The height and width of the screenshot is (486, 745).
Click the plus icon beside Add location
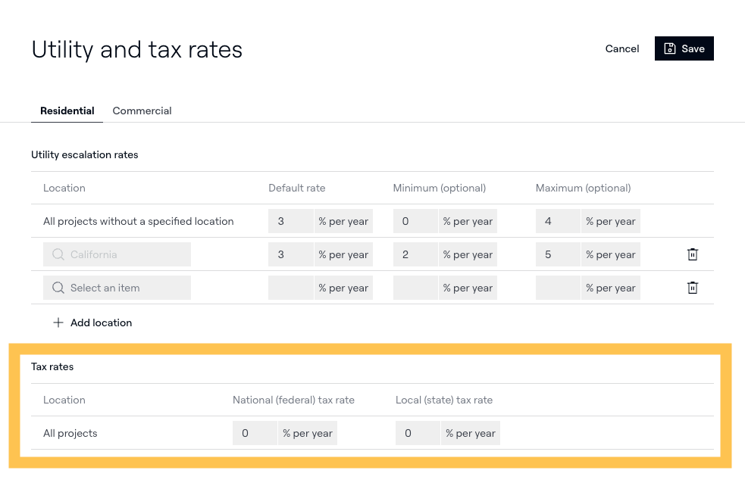[58, 322]
